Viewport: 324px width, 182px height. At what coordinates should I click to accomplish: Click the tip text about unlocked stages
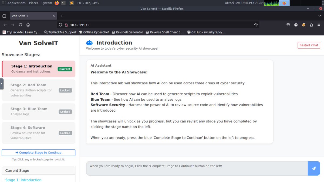pos(38,160)
